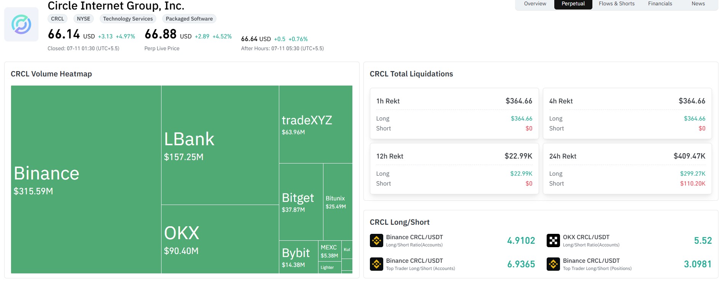
Task: Click the CRCL ticker tag
Action: [58, 19]
